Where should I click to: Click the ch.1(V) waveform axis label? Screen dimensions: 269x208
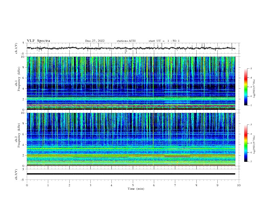[16, 48]
